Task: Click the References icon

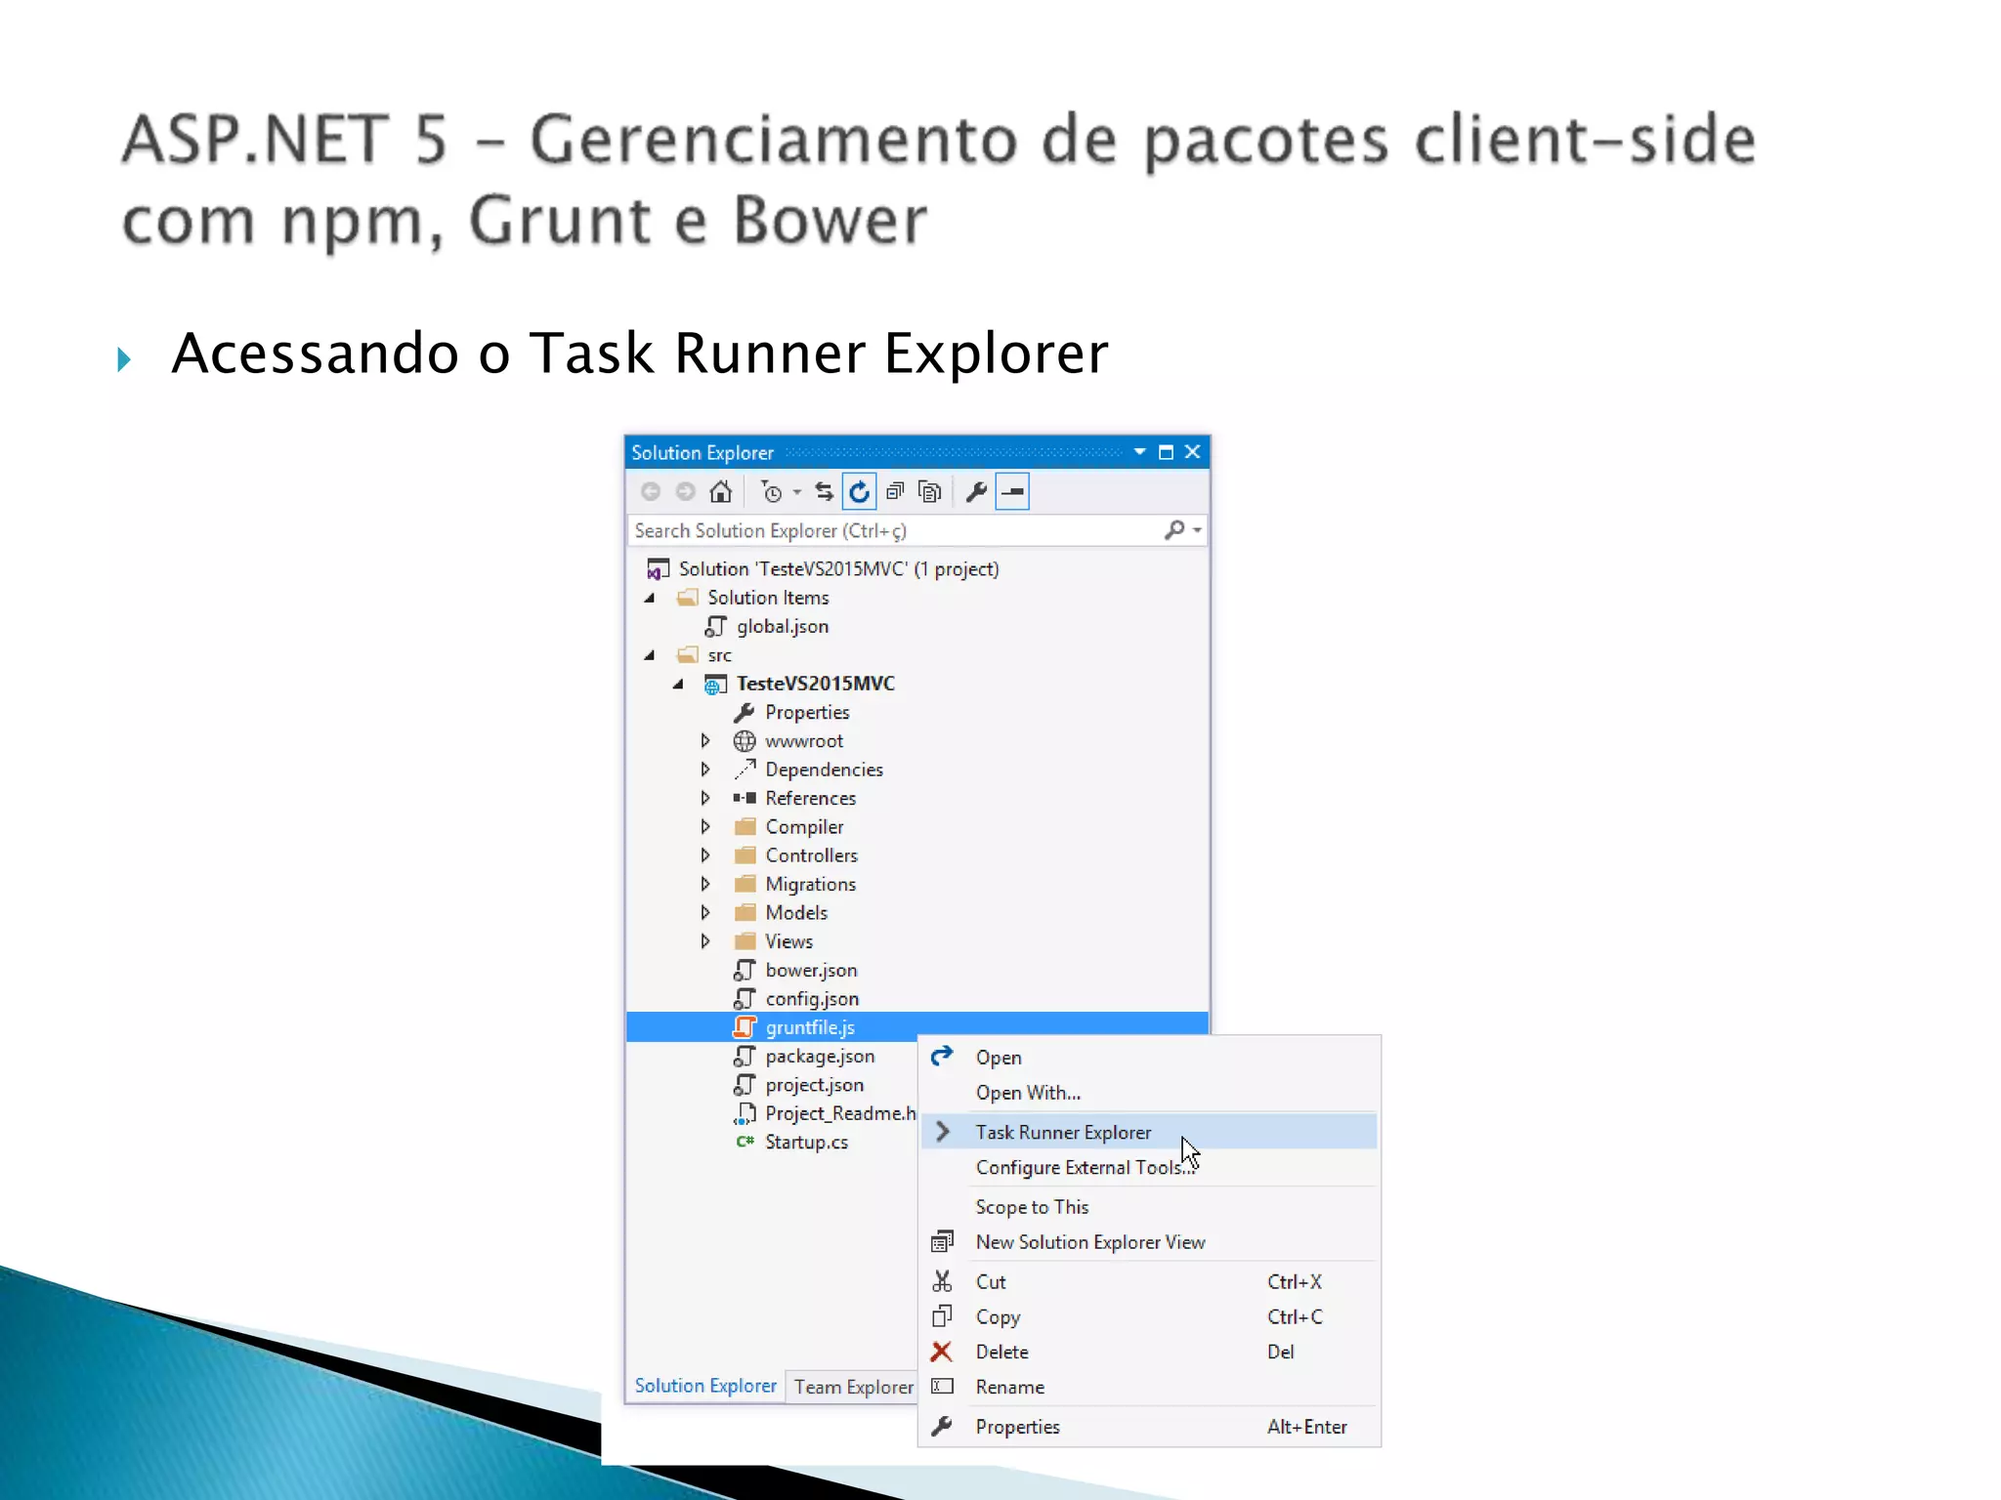Action: tap(745, 798)
